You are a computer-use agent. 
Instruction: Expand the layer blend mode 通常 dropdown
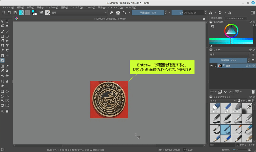point(229,54)
